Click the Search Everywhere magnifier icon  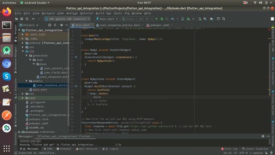[x=223, y=19]
